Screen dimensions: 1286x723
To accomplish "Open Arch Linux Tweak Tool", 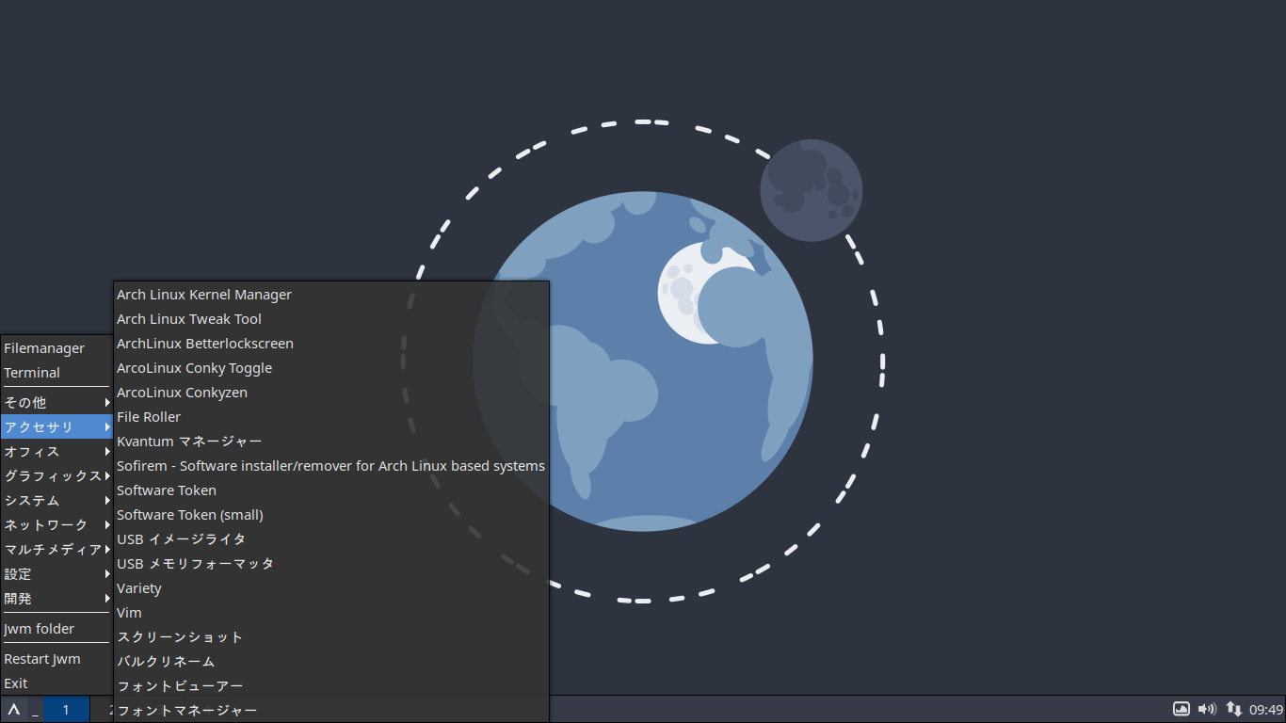I will (331, 319).
